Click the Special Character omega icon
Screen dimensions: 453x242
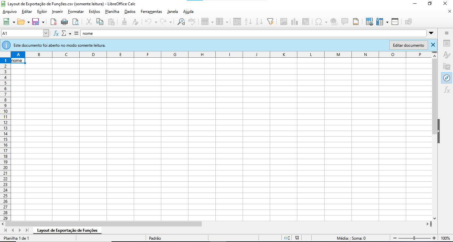(319, 22)
